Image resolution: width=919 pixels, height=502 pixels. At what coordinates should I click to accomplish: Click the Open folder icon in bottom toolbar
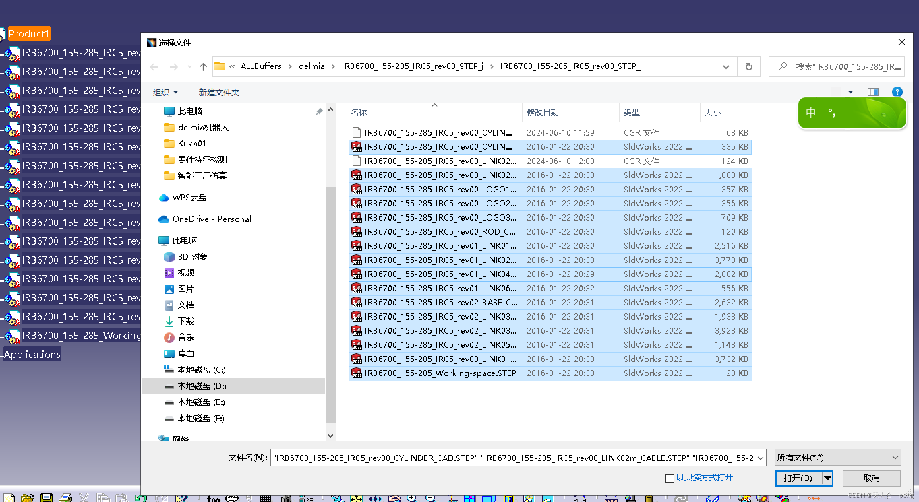click(27, 497)
